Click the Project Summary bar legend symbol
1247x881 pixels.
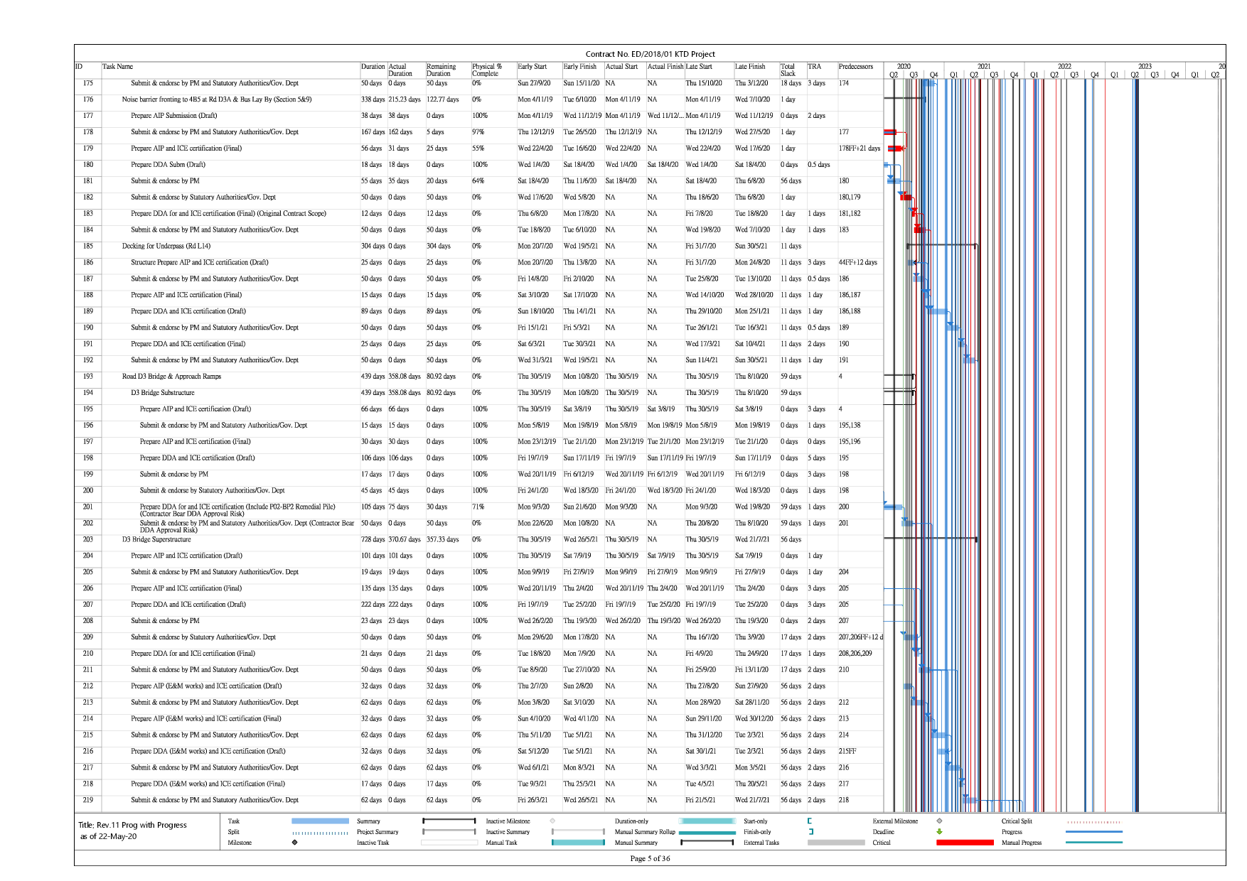pyautogui.click(x=449, y=832)
